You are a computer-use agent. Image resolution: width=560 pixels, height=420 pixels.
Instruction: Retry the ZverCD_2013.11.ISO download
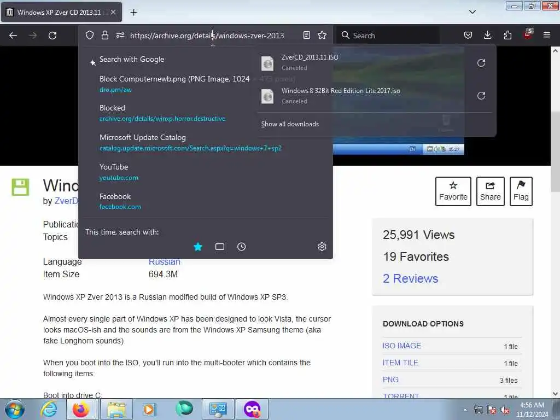point(481,63)
